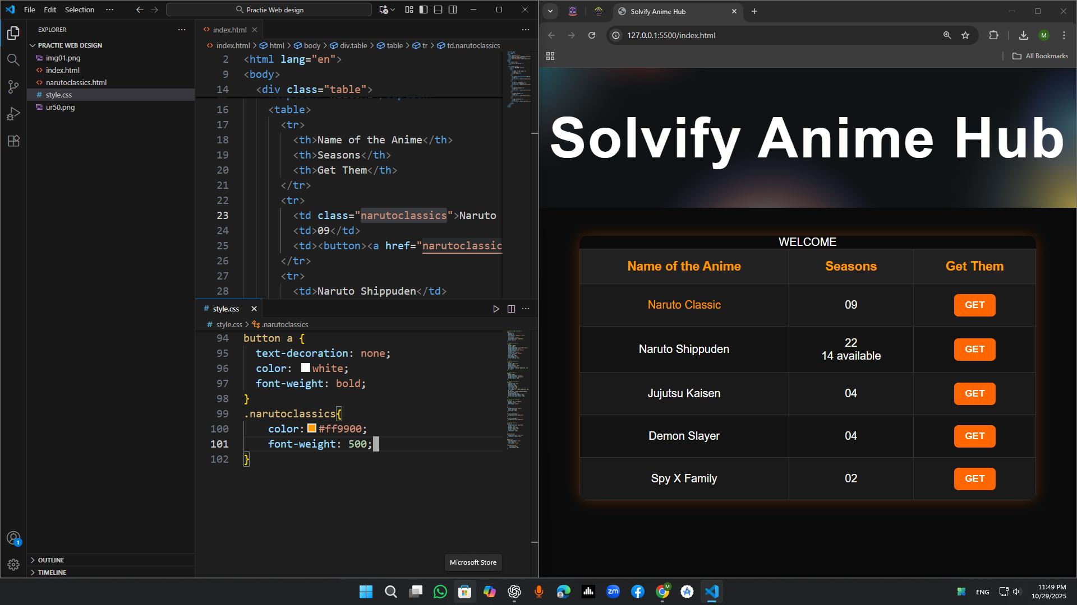Open the File menu in VS Code

[x=29, y=10]
